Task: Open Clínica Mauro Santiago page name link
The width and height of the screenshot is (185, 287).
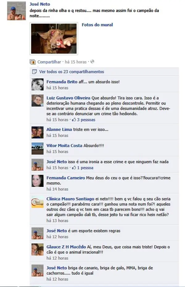Action: 70,199
